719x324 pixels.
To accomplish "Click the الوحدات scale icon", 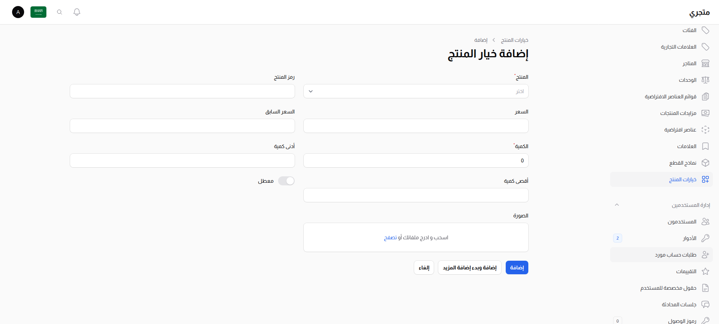I will click(705, 80).
